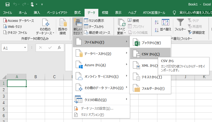Click すべて更新 refresh button
This screenshot has width=212, height=122.
coord(121,26)
